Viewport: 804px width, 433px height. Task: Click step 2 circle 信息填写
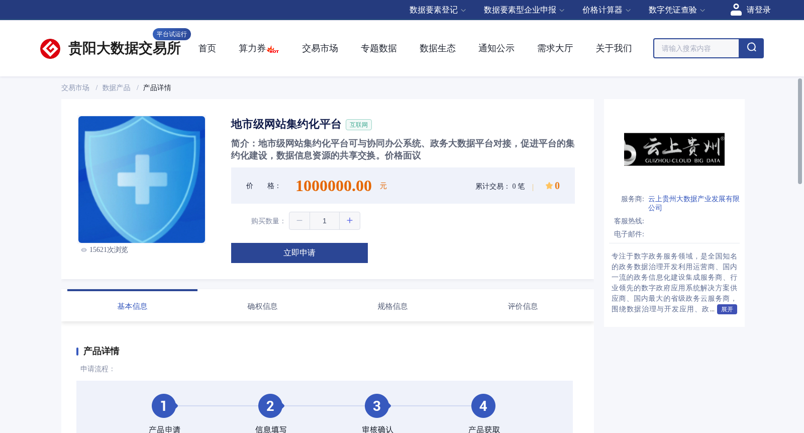pyautogui.click(x=270, y=406)
